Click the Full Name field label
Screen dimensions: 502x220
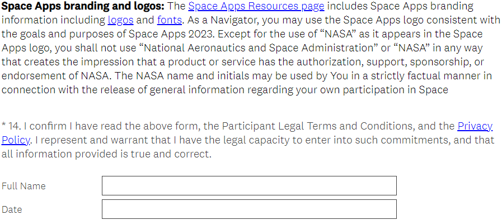point(24,186)
